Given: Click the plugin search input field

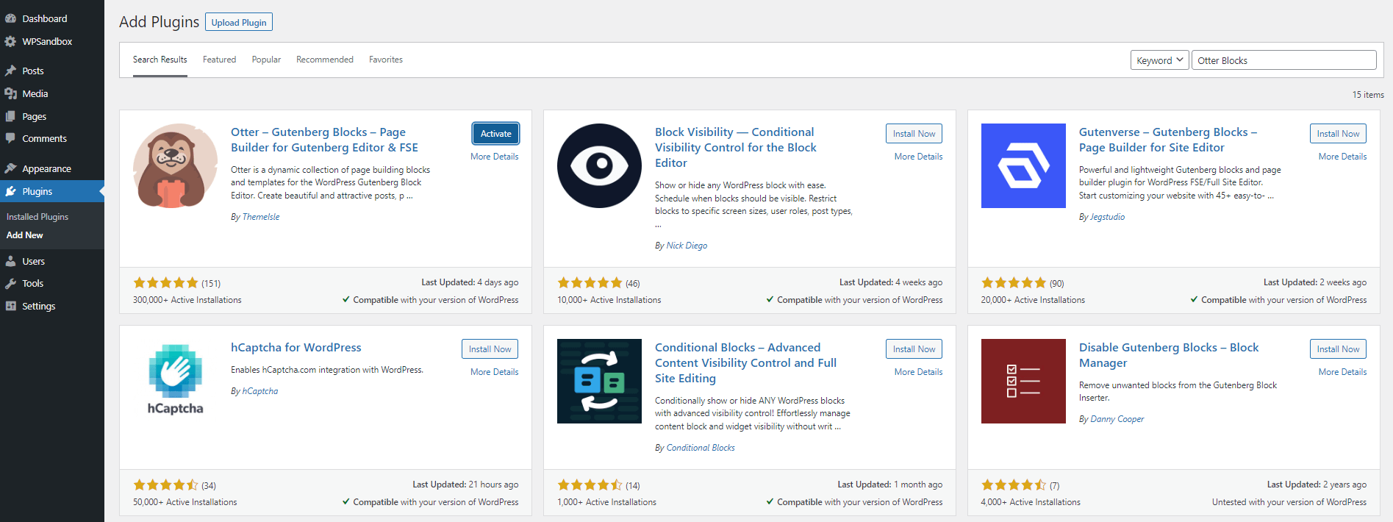Looking at the screenshot, I should pos(1283,60).
